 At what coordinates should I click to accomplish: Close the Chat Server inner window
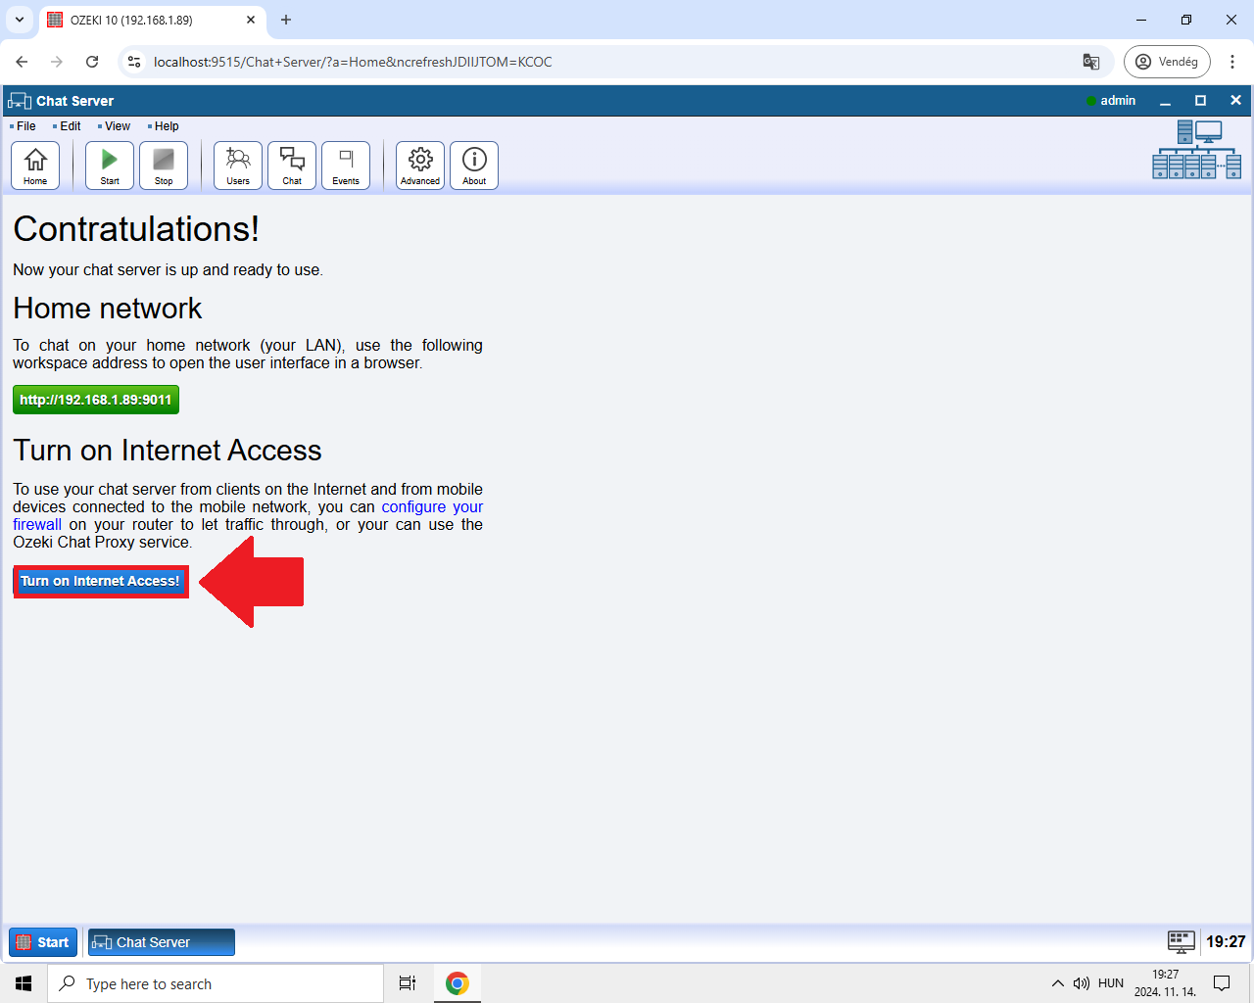click(x=1235, y=101)
